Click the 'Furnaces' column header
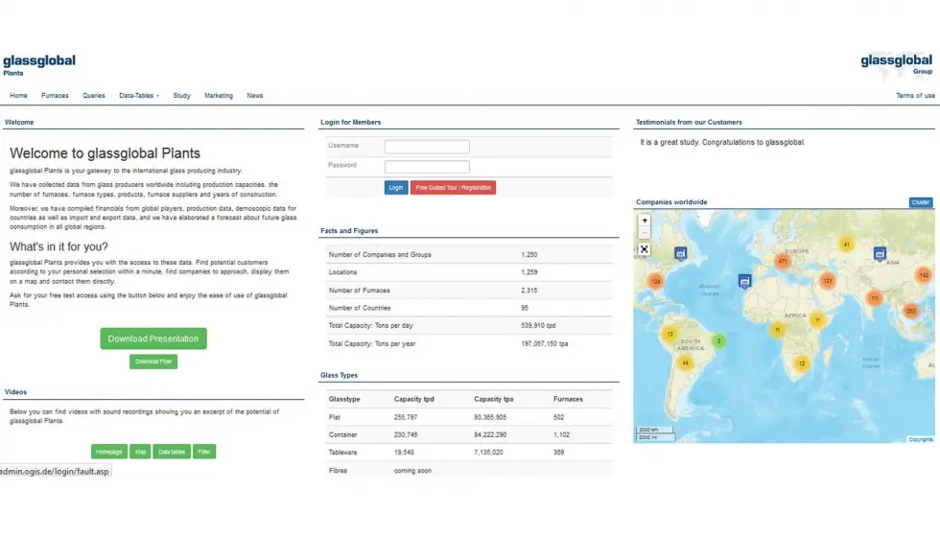The width and height of the screenshot is (940, 537). (x=568, y=399)
